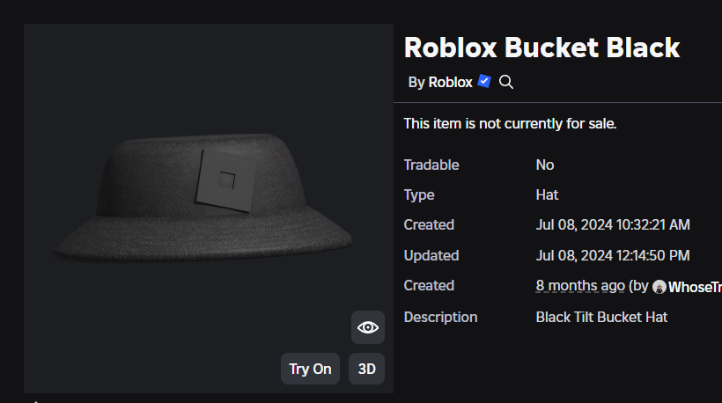This screenshot has height=403, width=722.
Task: Click the Tradable value 'No'
Action: [x=545, y=165]
